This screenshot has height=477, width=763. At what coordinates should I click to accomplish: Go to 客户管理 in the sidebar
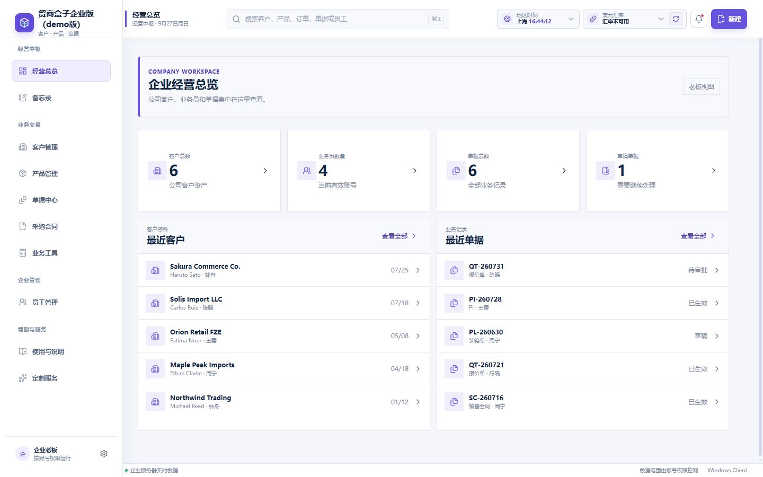click(x=61, y=147)
